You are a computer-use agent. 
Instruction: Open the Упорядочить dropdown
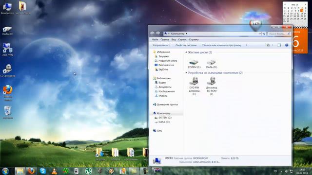(x=161, y=45)
